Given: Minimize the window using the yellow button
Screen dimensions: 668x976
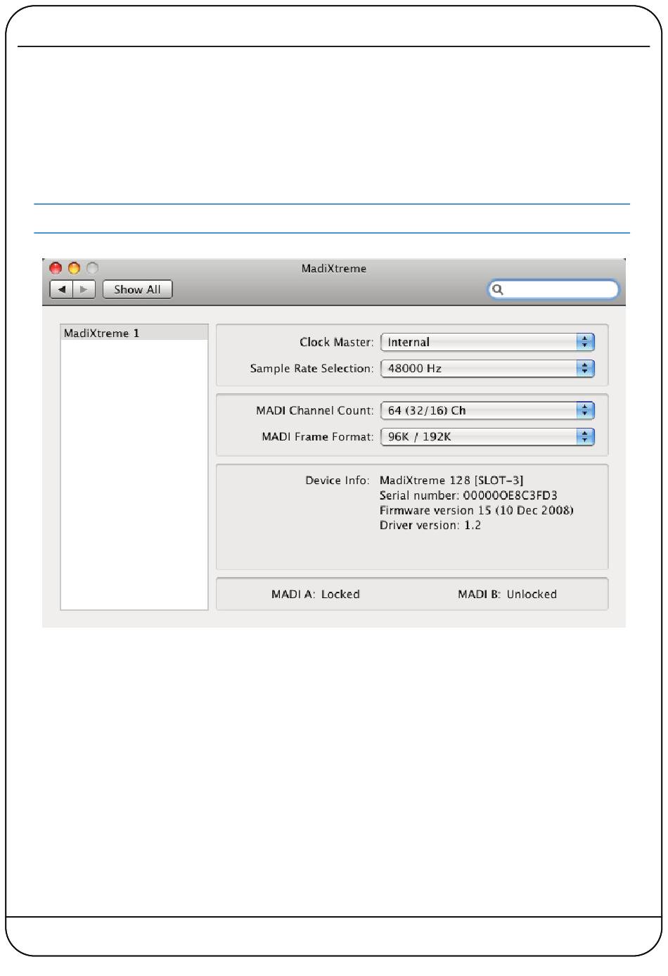Looking at the screenshot, I should point(74,268).
